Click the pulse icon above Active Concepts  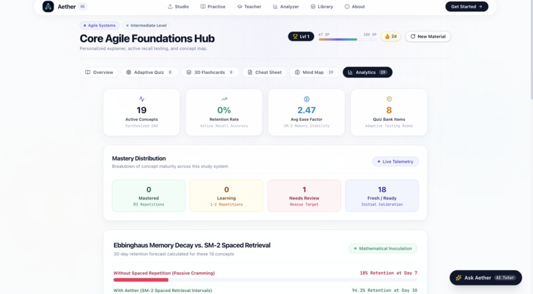(142, 99)
